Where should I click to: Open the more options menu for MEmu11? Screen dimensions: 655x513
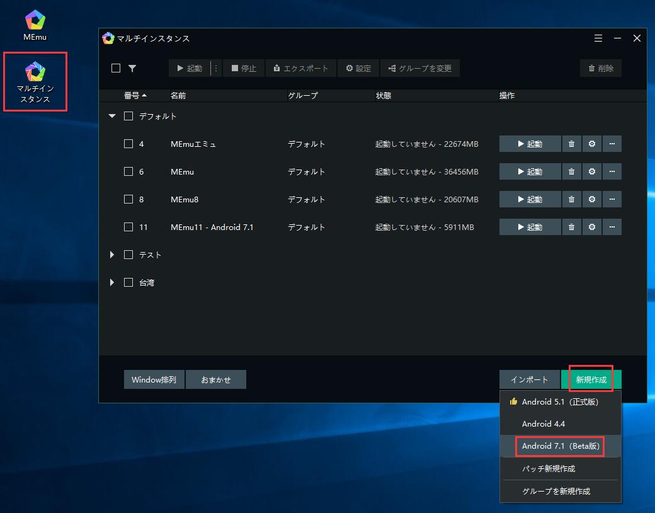click(x=612, y=227)
